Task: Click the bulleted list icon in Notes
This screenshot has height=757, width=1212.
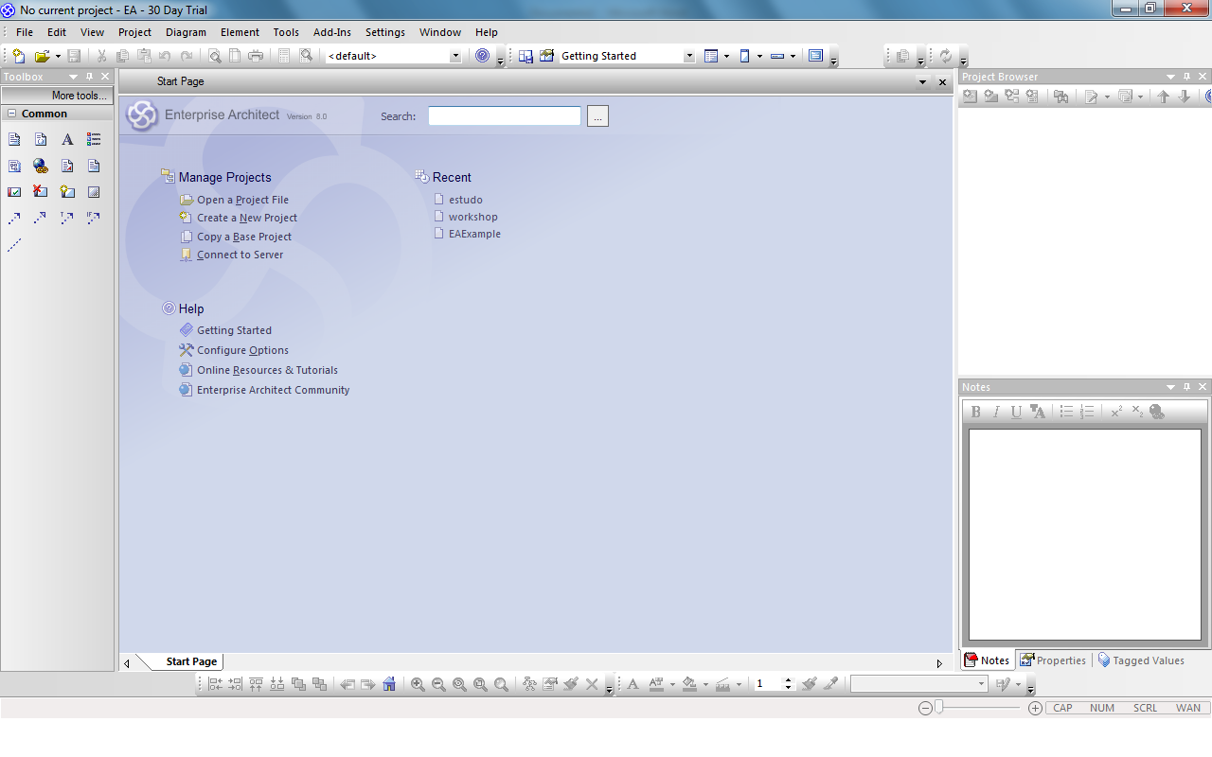Action: 1066,412
